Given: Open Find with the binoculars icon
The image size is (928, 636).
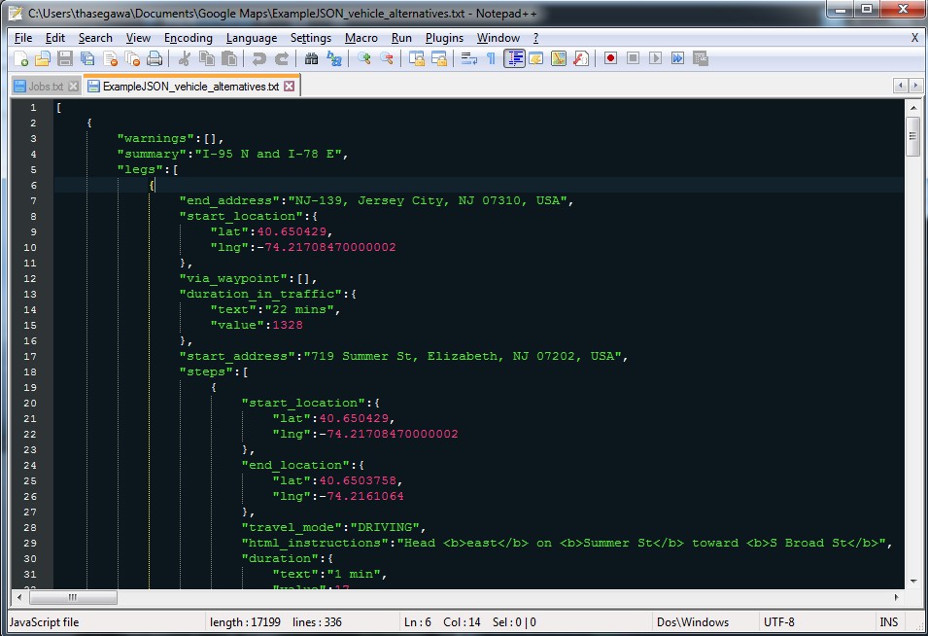Looking at the screenshot, I should pyautogui.click(x=311, y=58).
